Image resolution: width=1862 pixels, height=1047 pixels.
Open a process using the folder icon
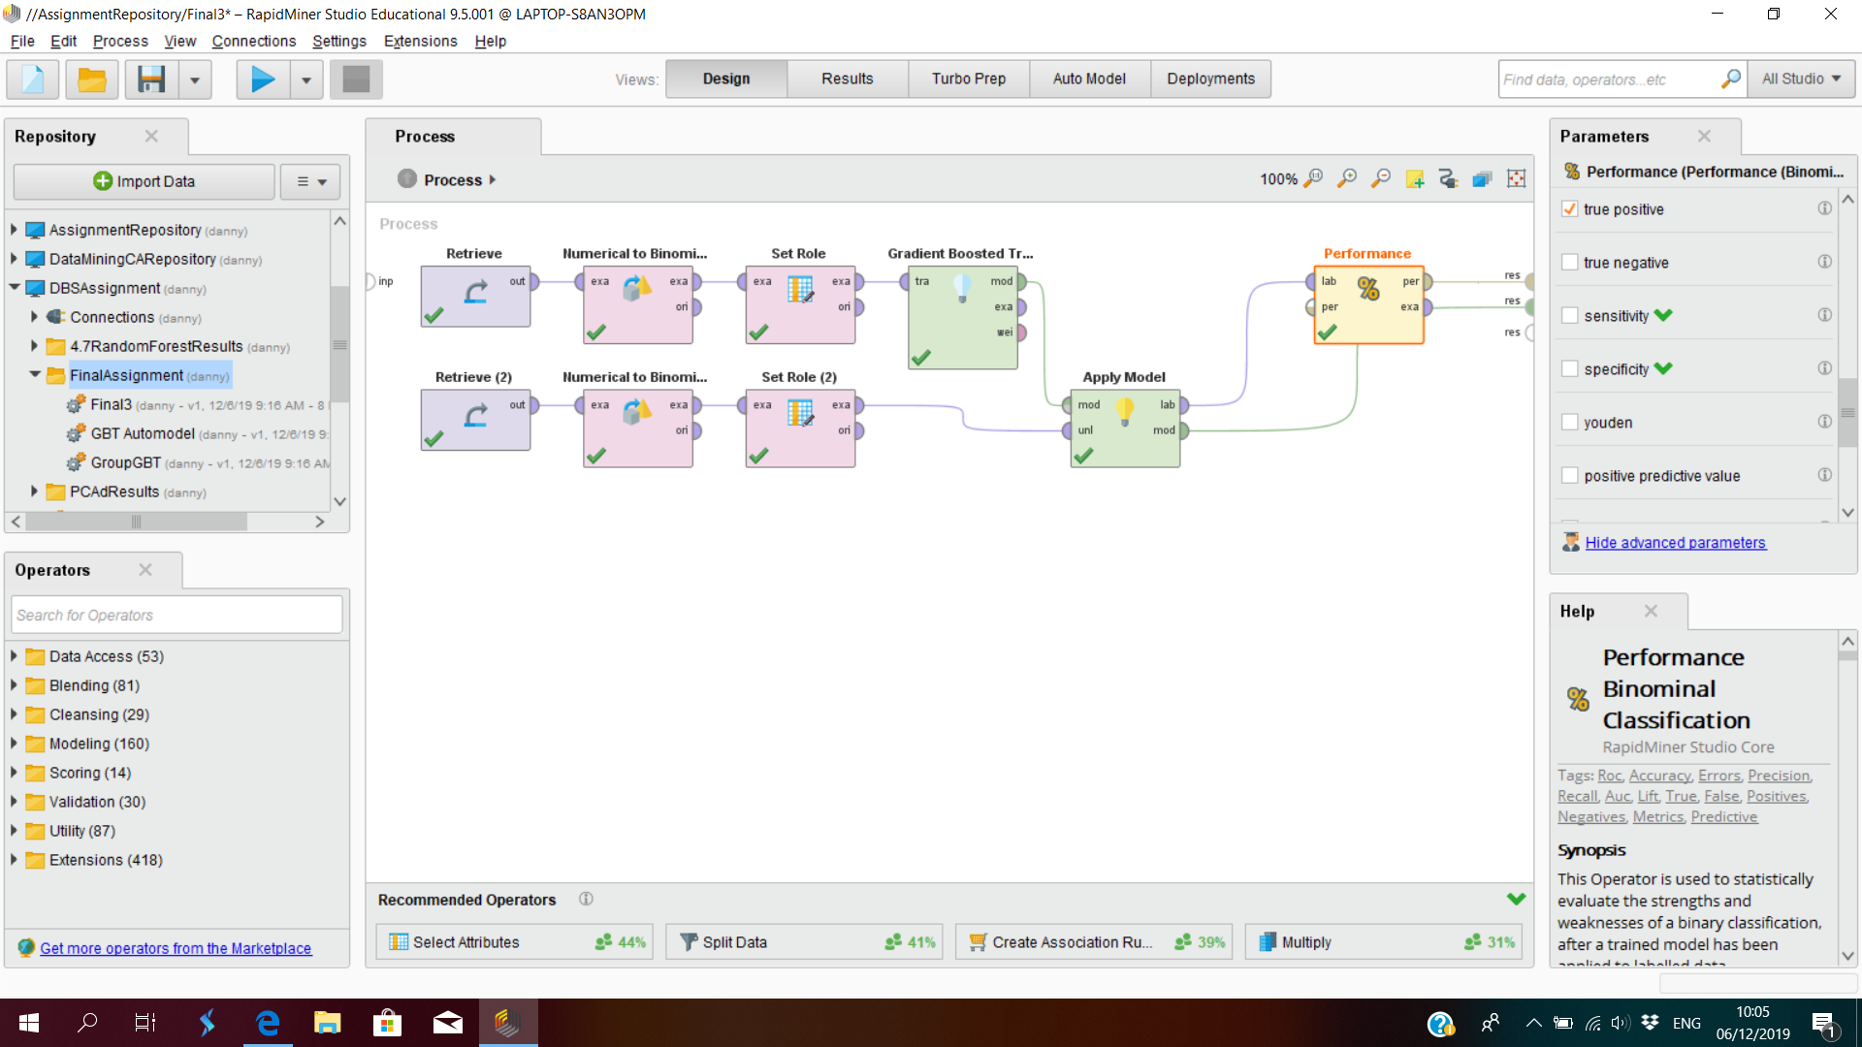[92, 79]
